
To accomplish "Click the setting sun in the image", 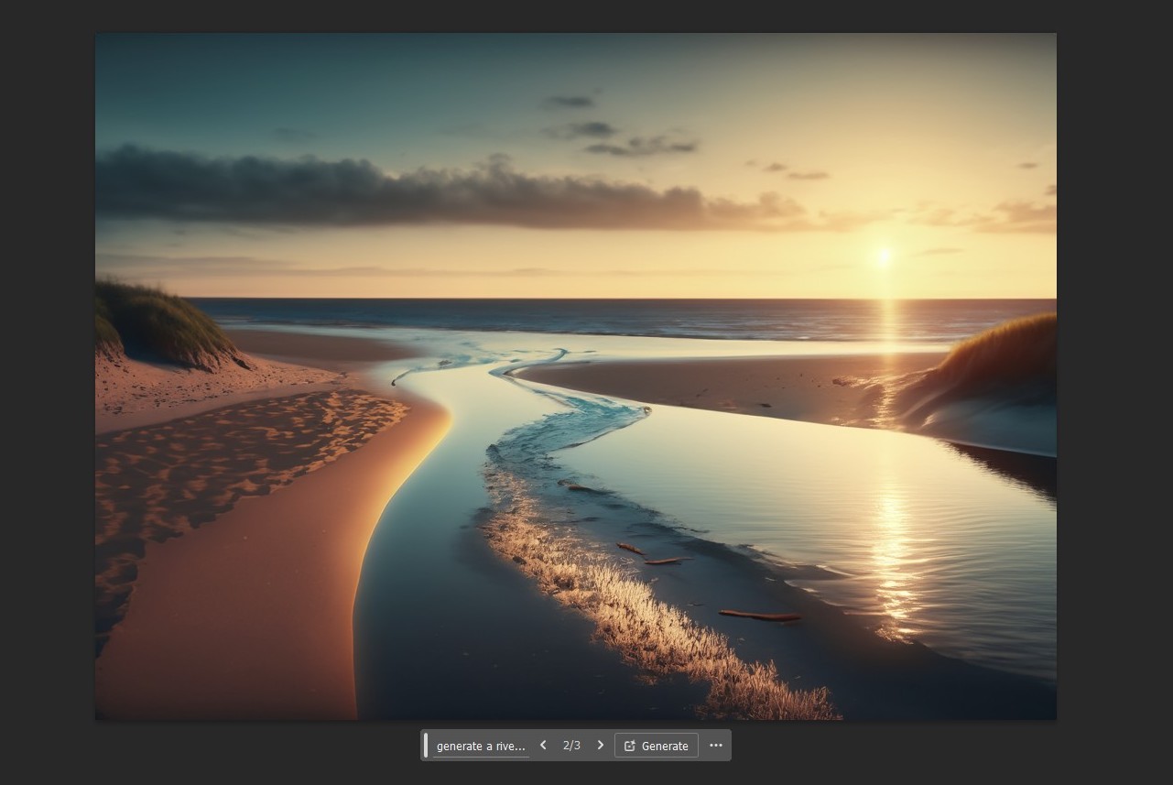I will [x=884, y=256].
